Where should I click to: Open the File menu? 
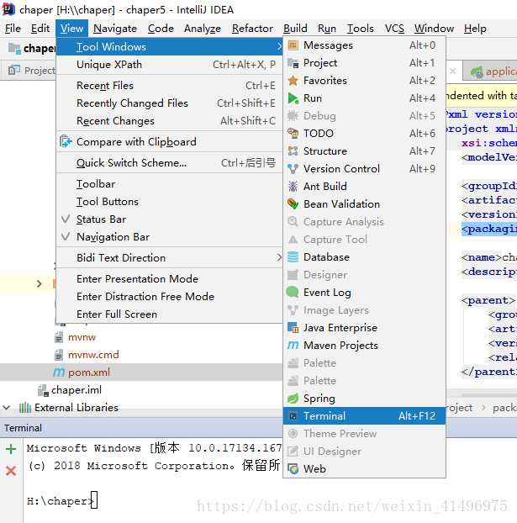(13, 29)
